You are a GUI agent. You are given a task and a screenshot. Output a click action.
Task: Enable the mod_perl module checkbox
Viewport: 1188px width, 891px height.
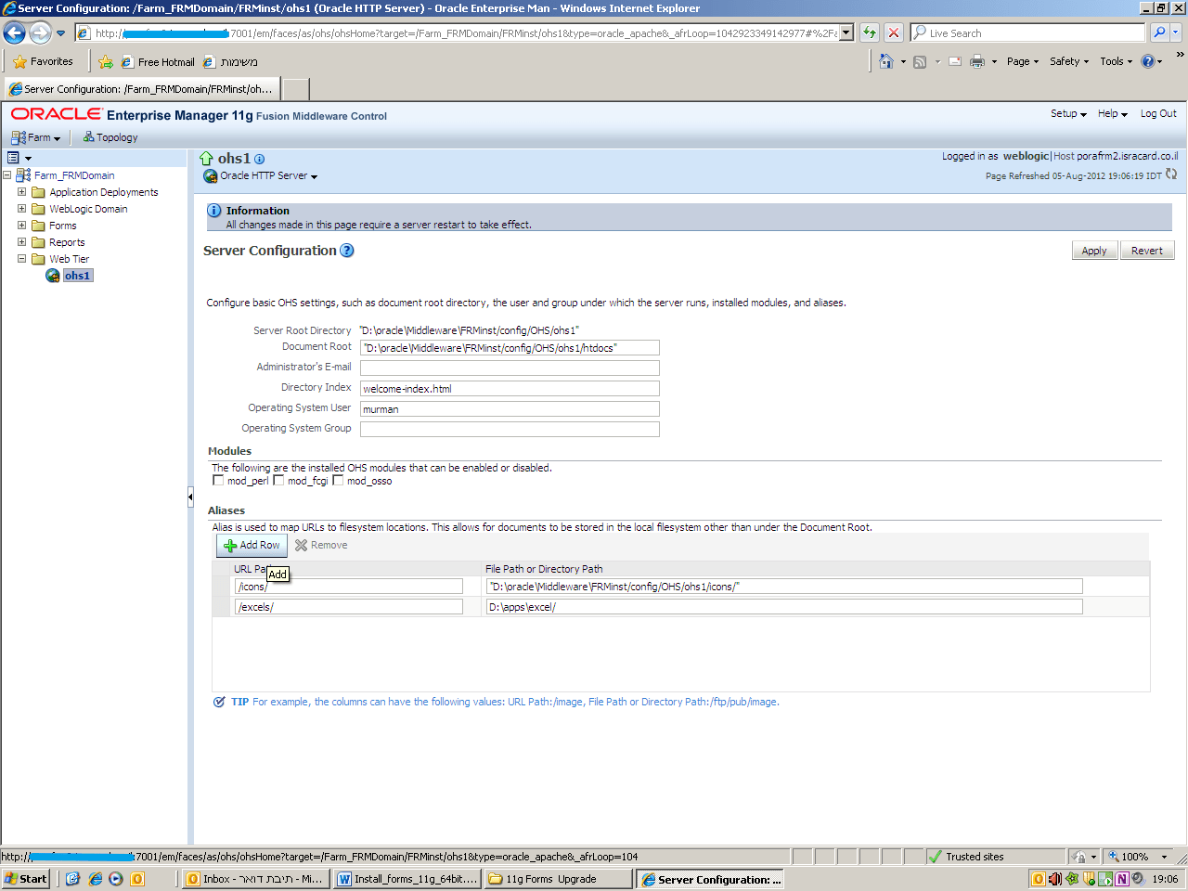point(218,480)
